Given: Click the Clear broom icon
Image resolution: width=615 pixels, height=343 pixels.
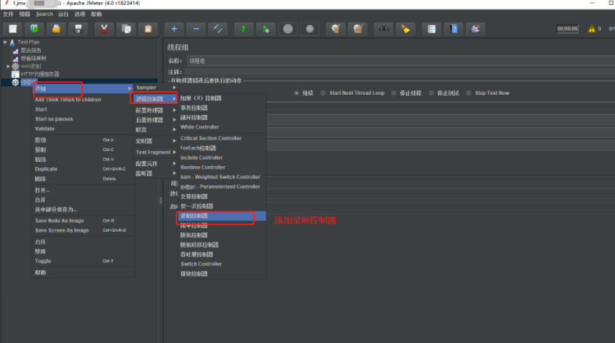Looking at the screenshot, I should [x=335, y=29].
